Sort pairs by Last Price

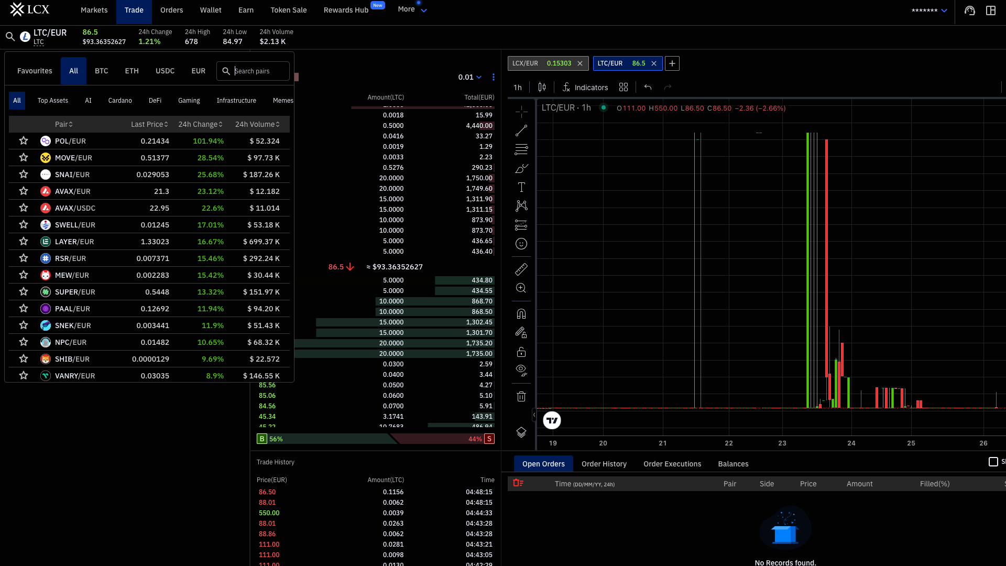pos(150,124)
